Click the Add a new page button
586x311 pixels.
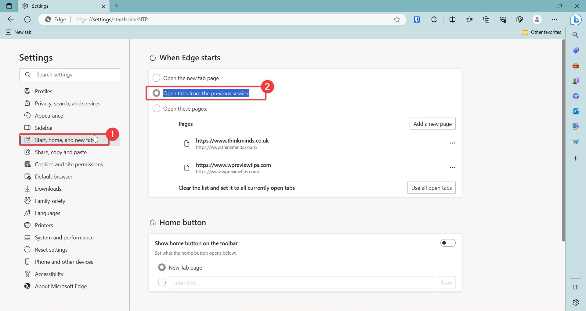click(432, 124)
